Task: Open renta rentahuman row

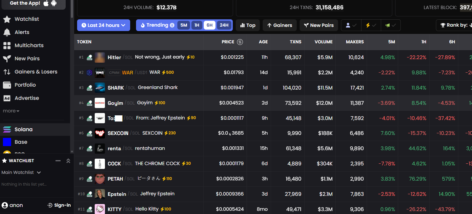Action: (273, 148)
